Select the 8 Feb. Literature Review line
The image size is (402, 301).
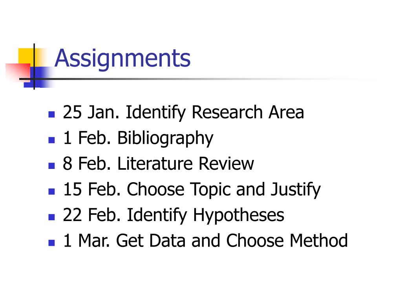coord(158,163)
